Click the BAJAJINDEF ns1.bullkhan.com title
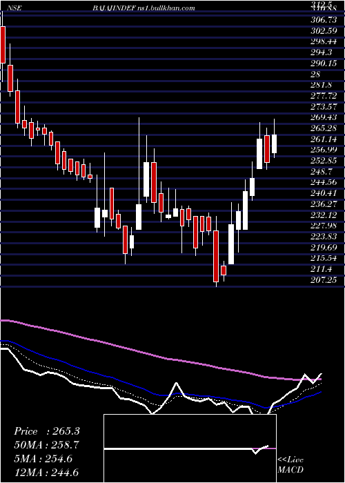Screen dimensions: 345x483 pyautogui.click(x=144, y=8)
